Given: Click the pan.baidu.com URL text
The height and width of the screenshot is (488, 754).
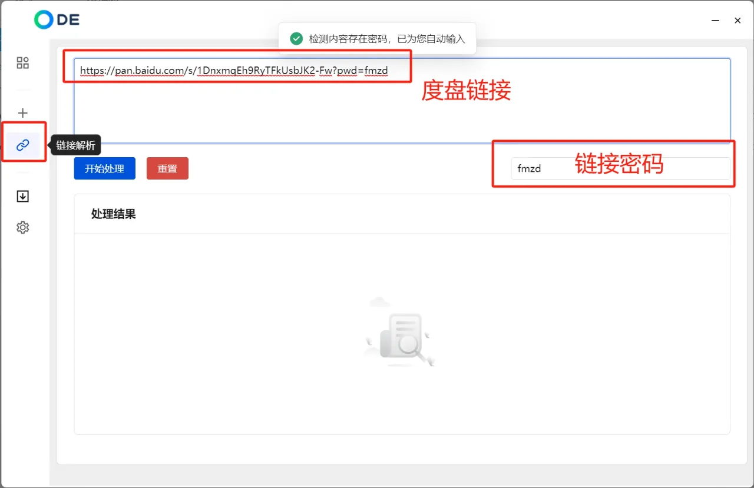Looking at the screenshot, I should [x=234, y=71].
